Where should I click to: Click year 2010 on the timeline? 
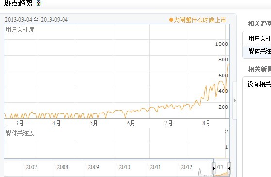125,167
